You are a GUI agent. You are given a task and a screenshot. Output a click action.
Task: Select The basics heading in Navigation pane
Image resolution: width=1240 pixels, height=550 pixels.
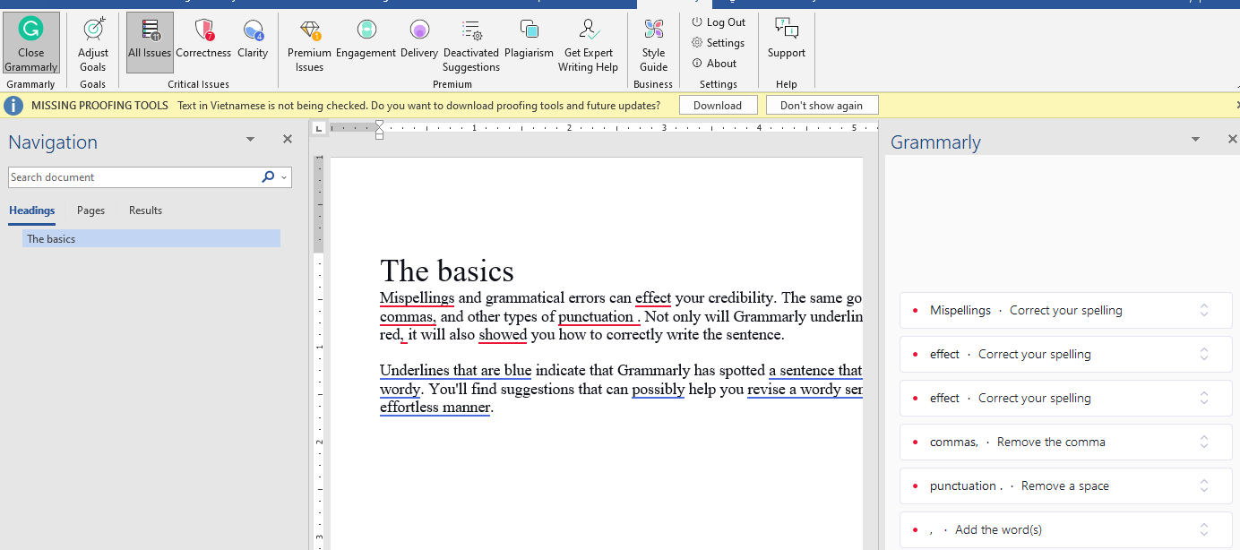[151, 239]
